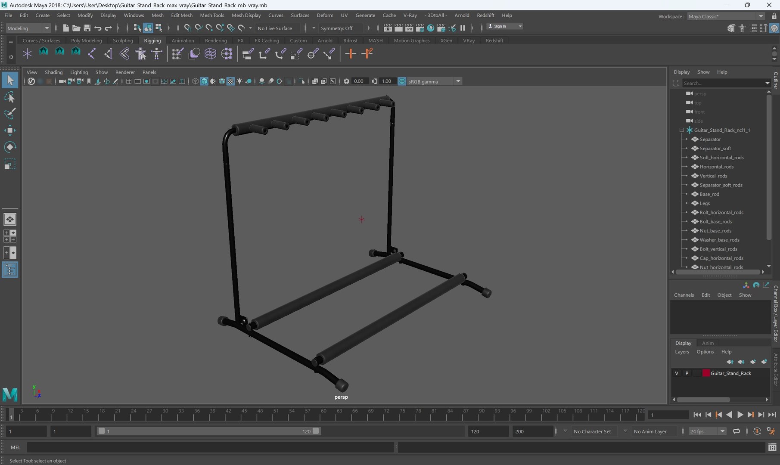The image size is (780, 465).
Task: Choose the Scale tool in the toolbox
Action: pyautogui.click(x=10, y=164)
